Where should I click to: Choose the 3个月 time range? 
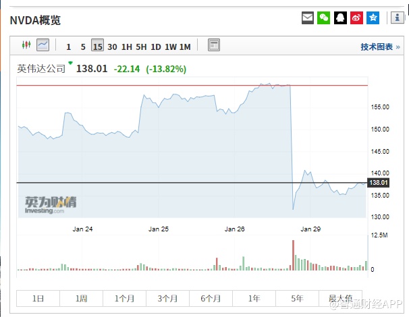168,298
